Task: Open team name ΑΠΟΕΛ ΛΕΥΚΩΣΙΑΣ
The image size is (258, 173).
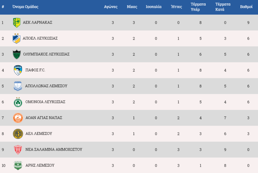Action: point(40,38)
